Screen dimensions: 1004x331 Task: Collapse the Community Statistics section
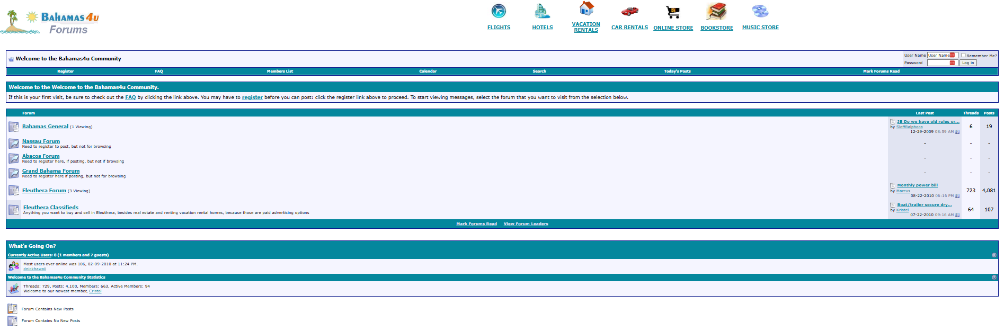pos(994,278)
